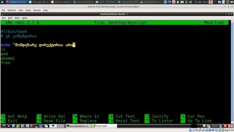
Task: Click the HP icon in the system tray
Action: coord(165,2)
